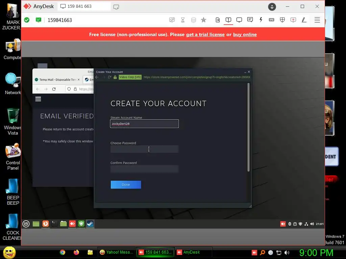Screen dimensions: 346x259
Task: Focus the Choose Password field
Action: 144,149
